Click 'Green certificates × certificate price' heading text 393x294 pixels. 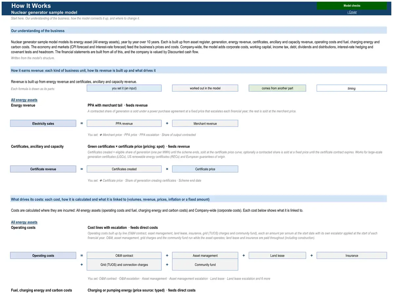(139, 146)
